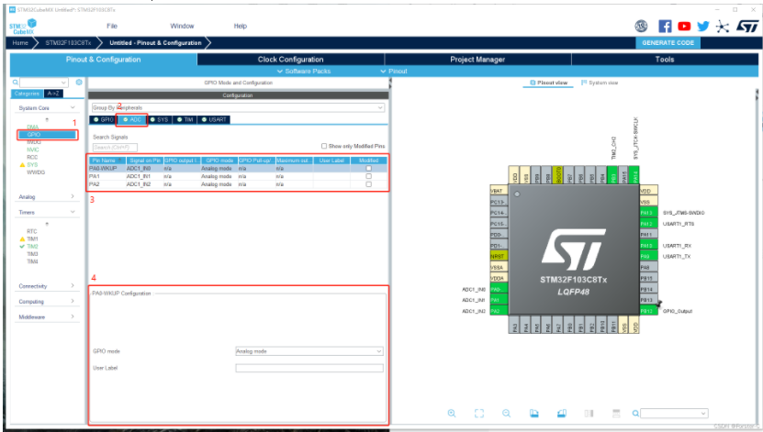Toggle horizontal split layout icon
Viewport: 763px width, 432px height.
click(616, 413)
